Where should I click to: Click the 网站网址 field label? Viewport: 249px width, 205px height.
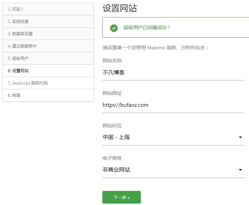click(x=112, y=93)
